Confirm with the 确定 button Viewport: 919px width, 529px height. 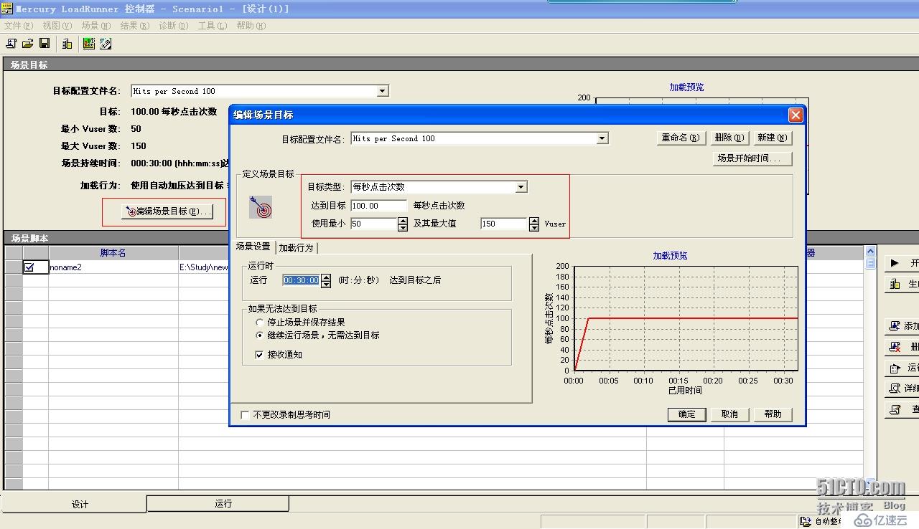[x=686, y=414]
